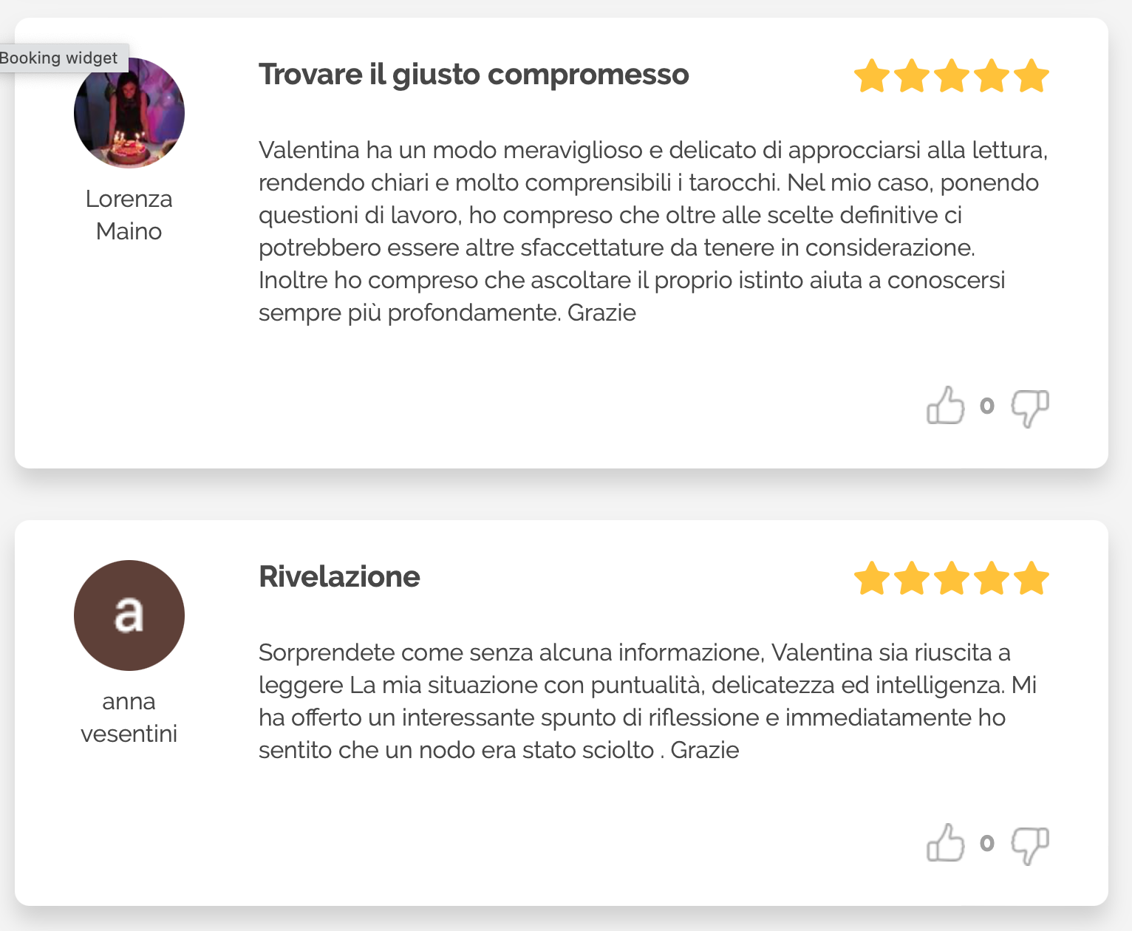The height and width of the screenshot is (931, 1132).
Task: Open Lorenza Maino's profile photo
Action: [129, 113]
